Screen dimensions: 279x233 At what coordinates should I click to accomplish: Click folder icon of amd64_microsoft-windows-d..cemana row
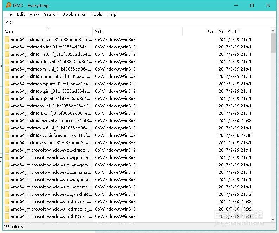point(7,172)
